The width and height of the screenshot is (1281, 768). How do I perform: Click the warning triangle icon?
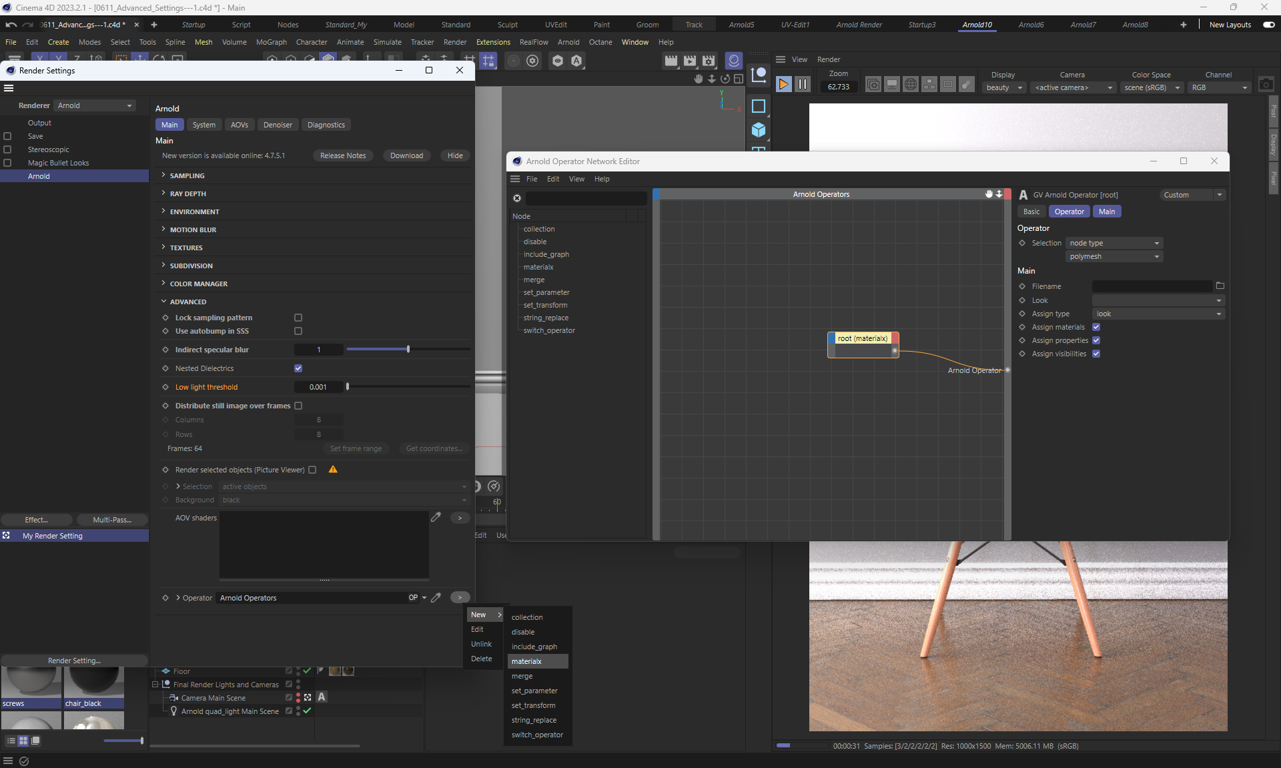click(x=333, y=470)
